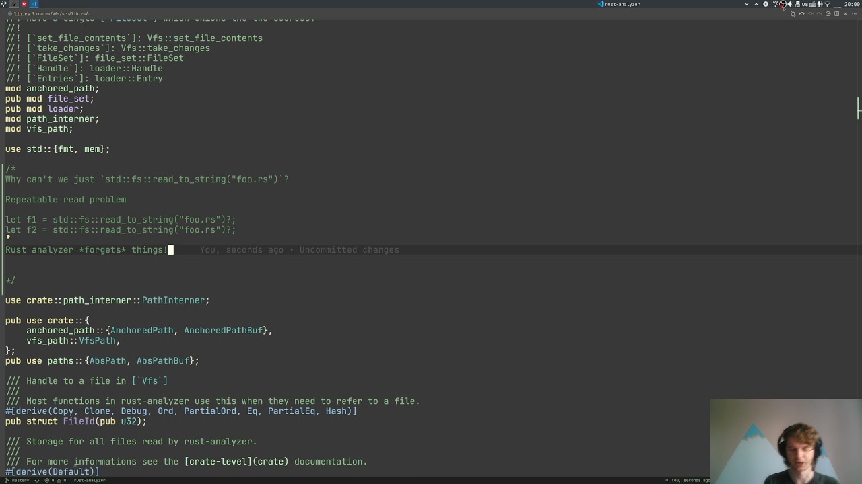Click the synchronize changes icon in status bar

click(37, 480)
